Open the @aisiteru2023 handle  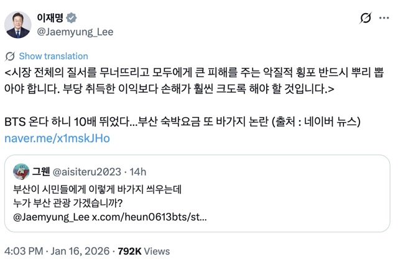point(88,171)
